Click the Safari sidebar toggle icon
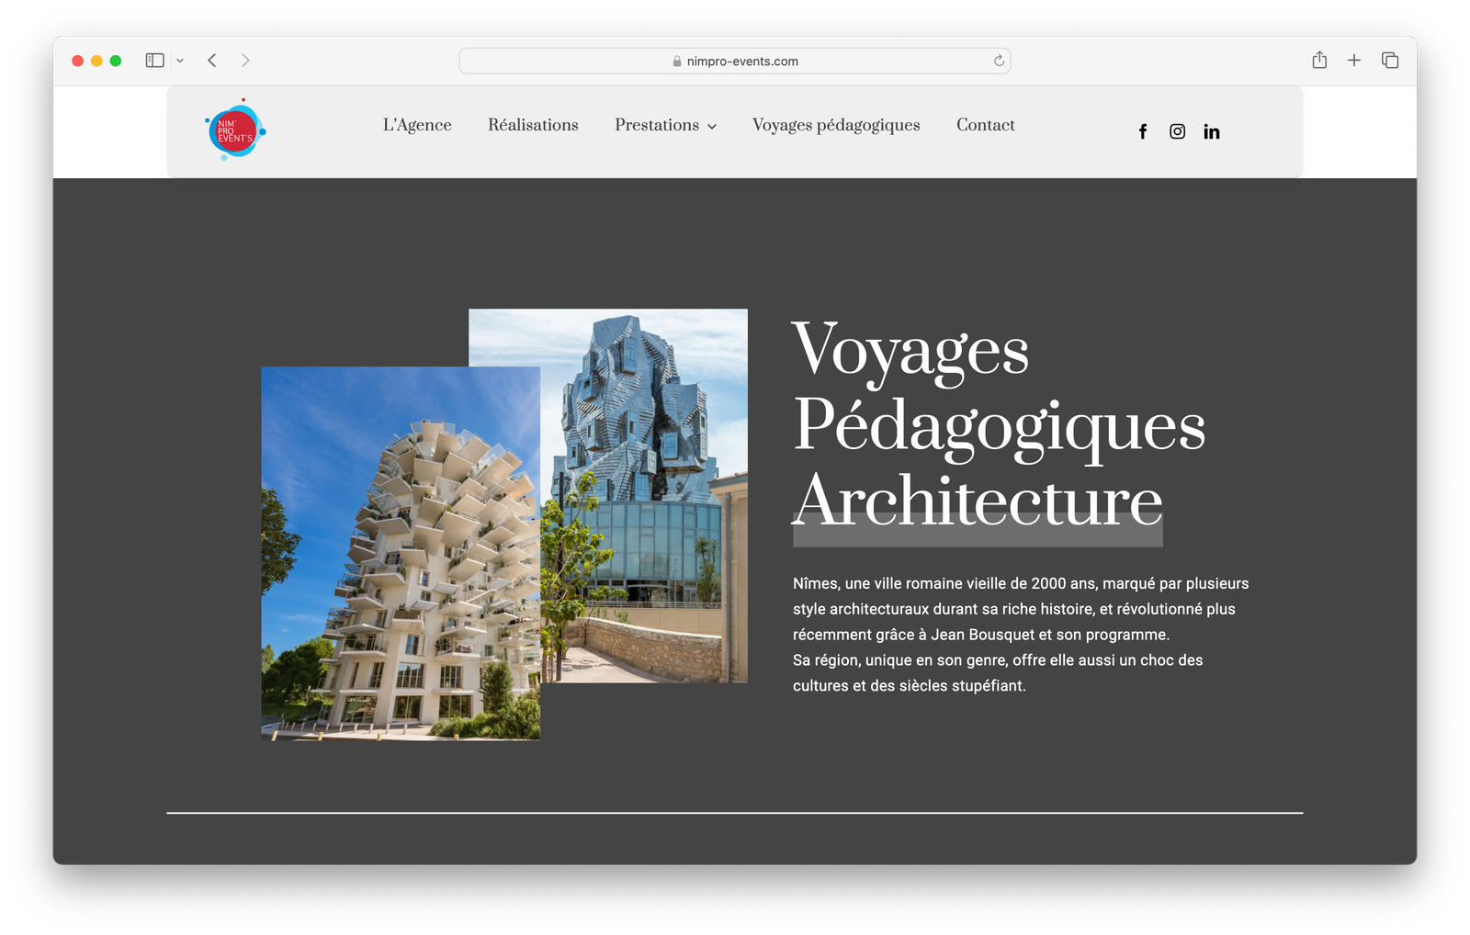This screenshot has width=1470, height=935. [x=154, y=61]
